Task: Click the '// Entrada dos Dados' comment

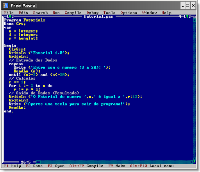Action: (33, 60)
